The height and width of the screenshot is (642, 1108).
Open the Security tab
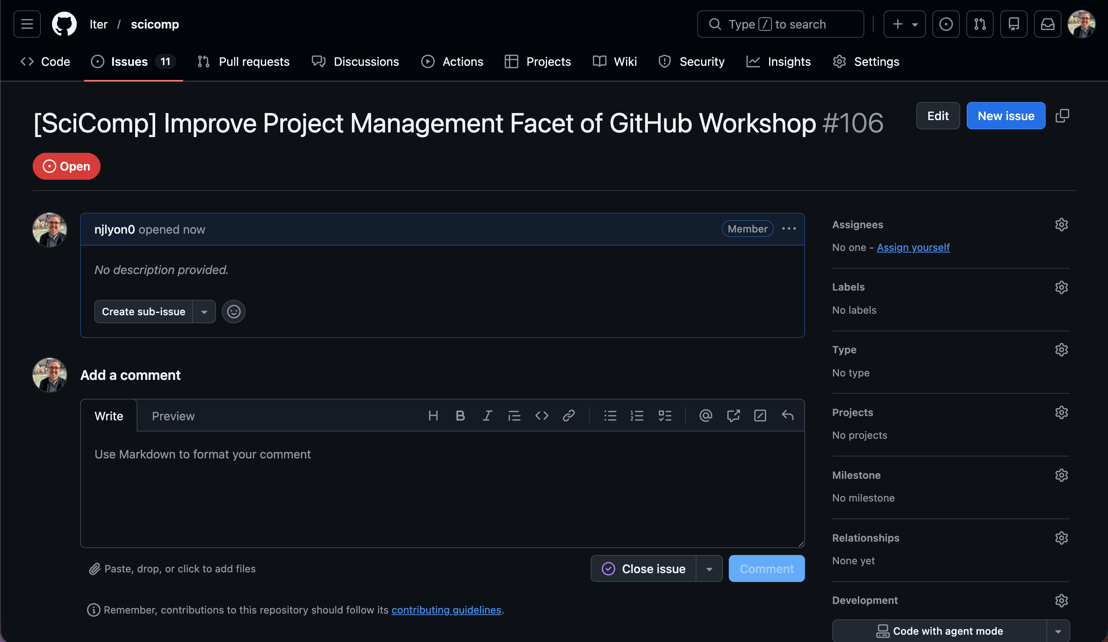point(691,62)
